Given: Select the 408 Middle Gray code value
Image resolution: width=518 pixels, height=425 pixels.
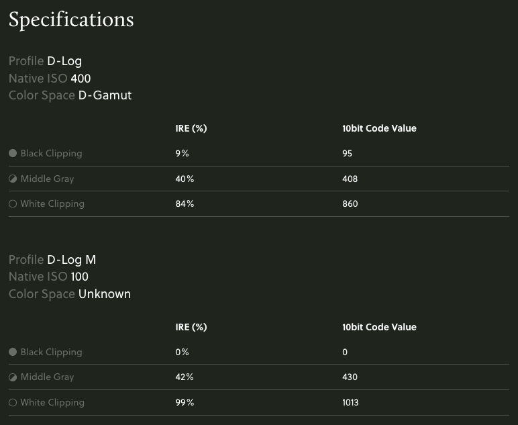Looking at the screenshot, I should [350, 179].
